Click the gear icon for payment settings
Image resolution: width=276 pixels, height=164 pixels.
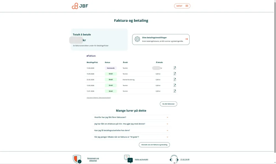pos(137,39)
